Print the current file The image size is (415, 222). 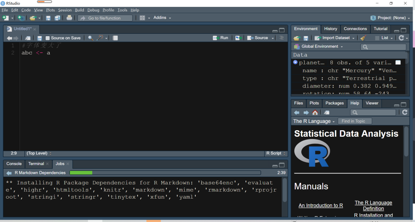[69, 18]
